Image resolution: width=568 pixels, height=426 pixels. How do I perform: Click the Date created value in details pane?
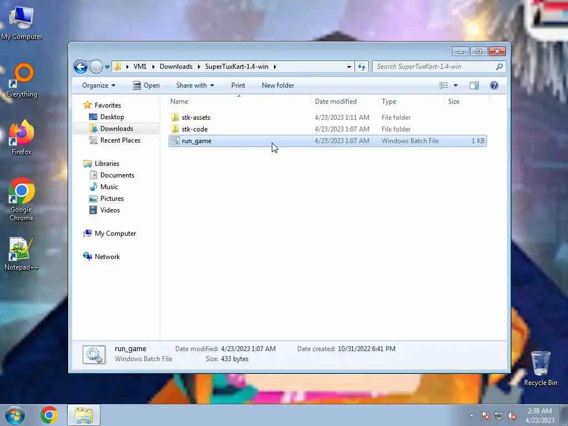(x=366, y=349)
